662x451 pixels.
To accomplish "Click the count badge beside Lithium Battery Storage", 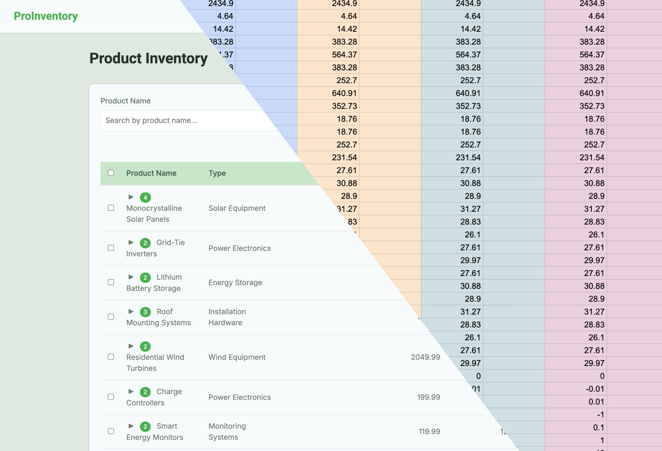I will tap(145, 278).
